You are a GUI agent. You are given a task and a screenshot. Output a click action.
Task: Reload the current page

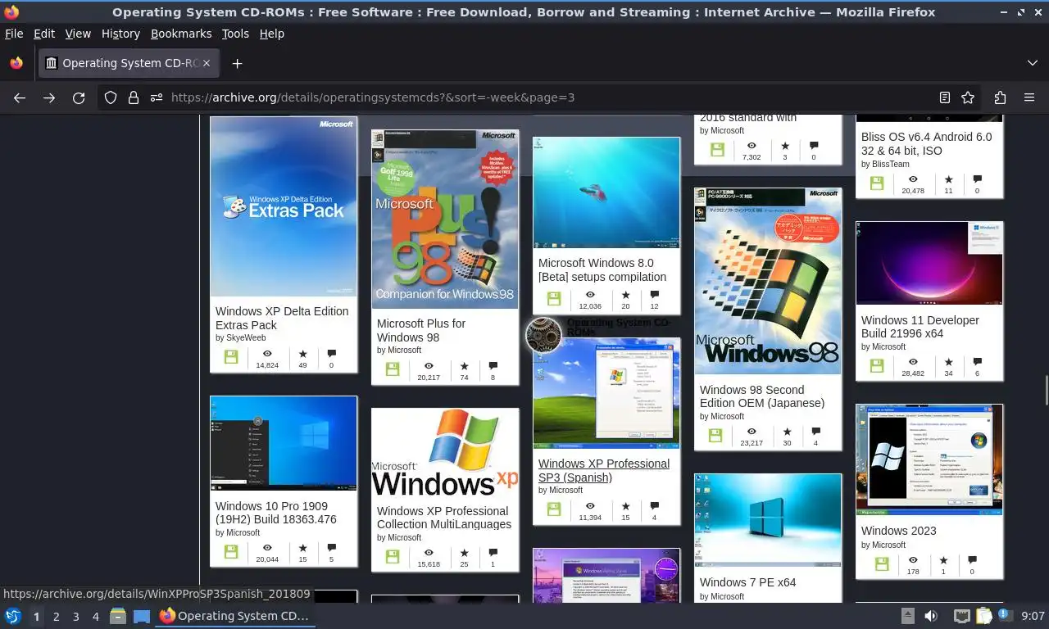click(x=79, y=97)
